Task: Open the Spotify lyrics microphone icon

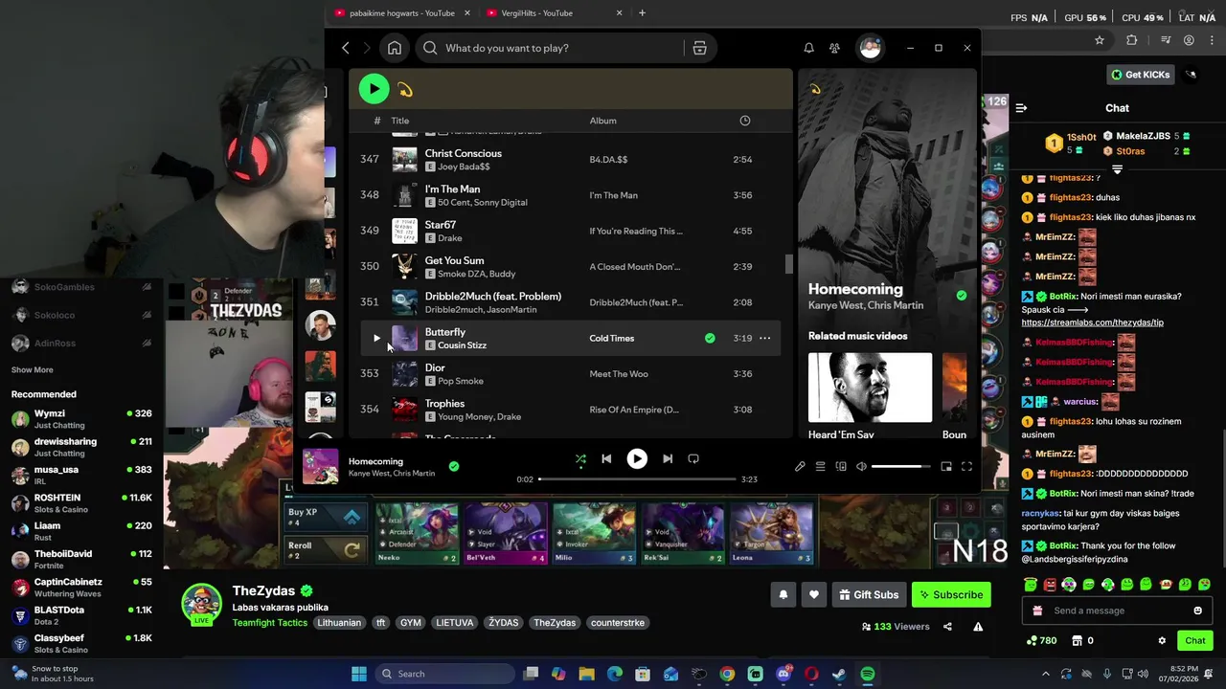Action: (x=800, y=467)
